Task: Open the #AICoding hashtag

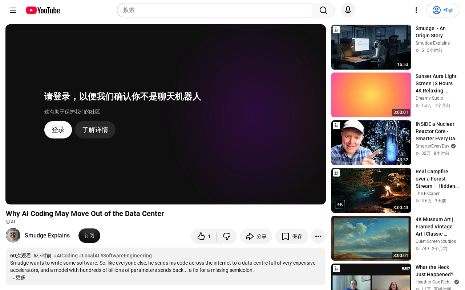Action: click(66, 256)
